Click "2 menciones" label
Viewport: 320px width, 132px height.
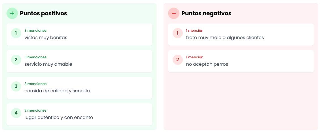[x=35, y=110]
